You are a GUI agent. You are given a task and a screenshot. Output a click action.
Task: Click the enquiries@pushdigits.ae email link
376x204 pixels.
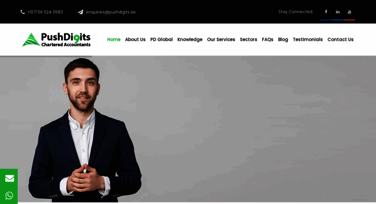pos(111,12)
